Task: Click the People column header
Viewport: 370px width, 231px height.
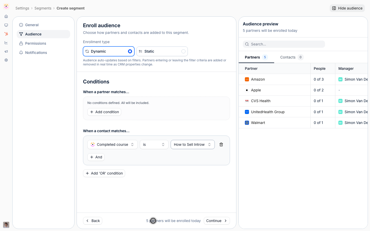Action: pos(323,69)
